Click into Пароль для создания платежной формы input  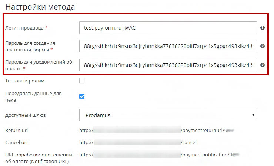point(168,46)
